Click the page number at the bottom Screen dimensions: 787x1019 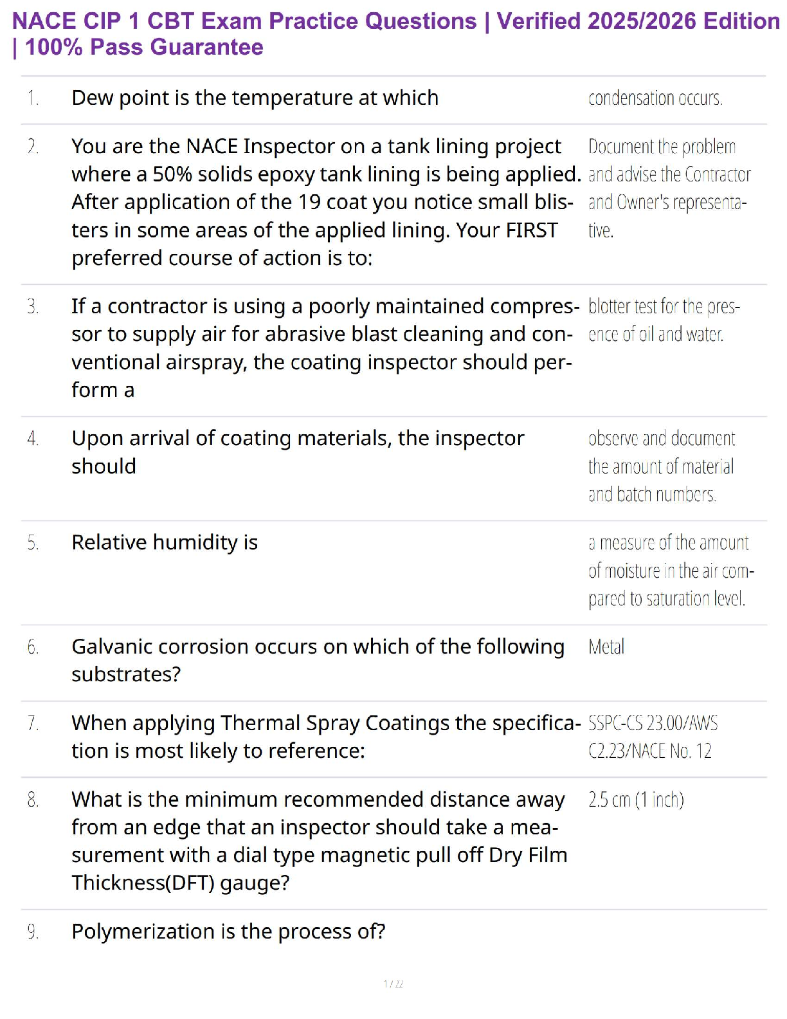(x=393, y=984)
